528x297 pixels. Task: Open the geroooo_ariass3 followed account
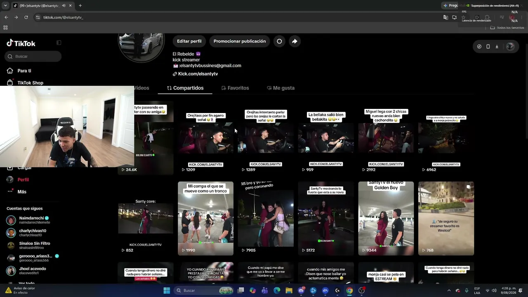[33, 258]
